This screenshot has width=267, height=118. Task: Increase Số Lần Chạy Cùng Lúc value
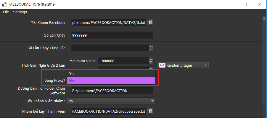151,47
